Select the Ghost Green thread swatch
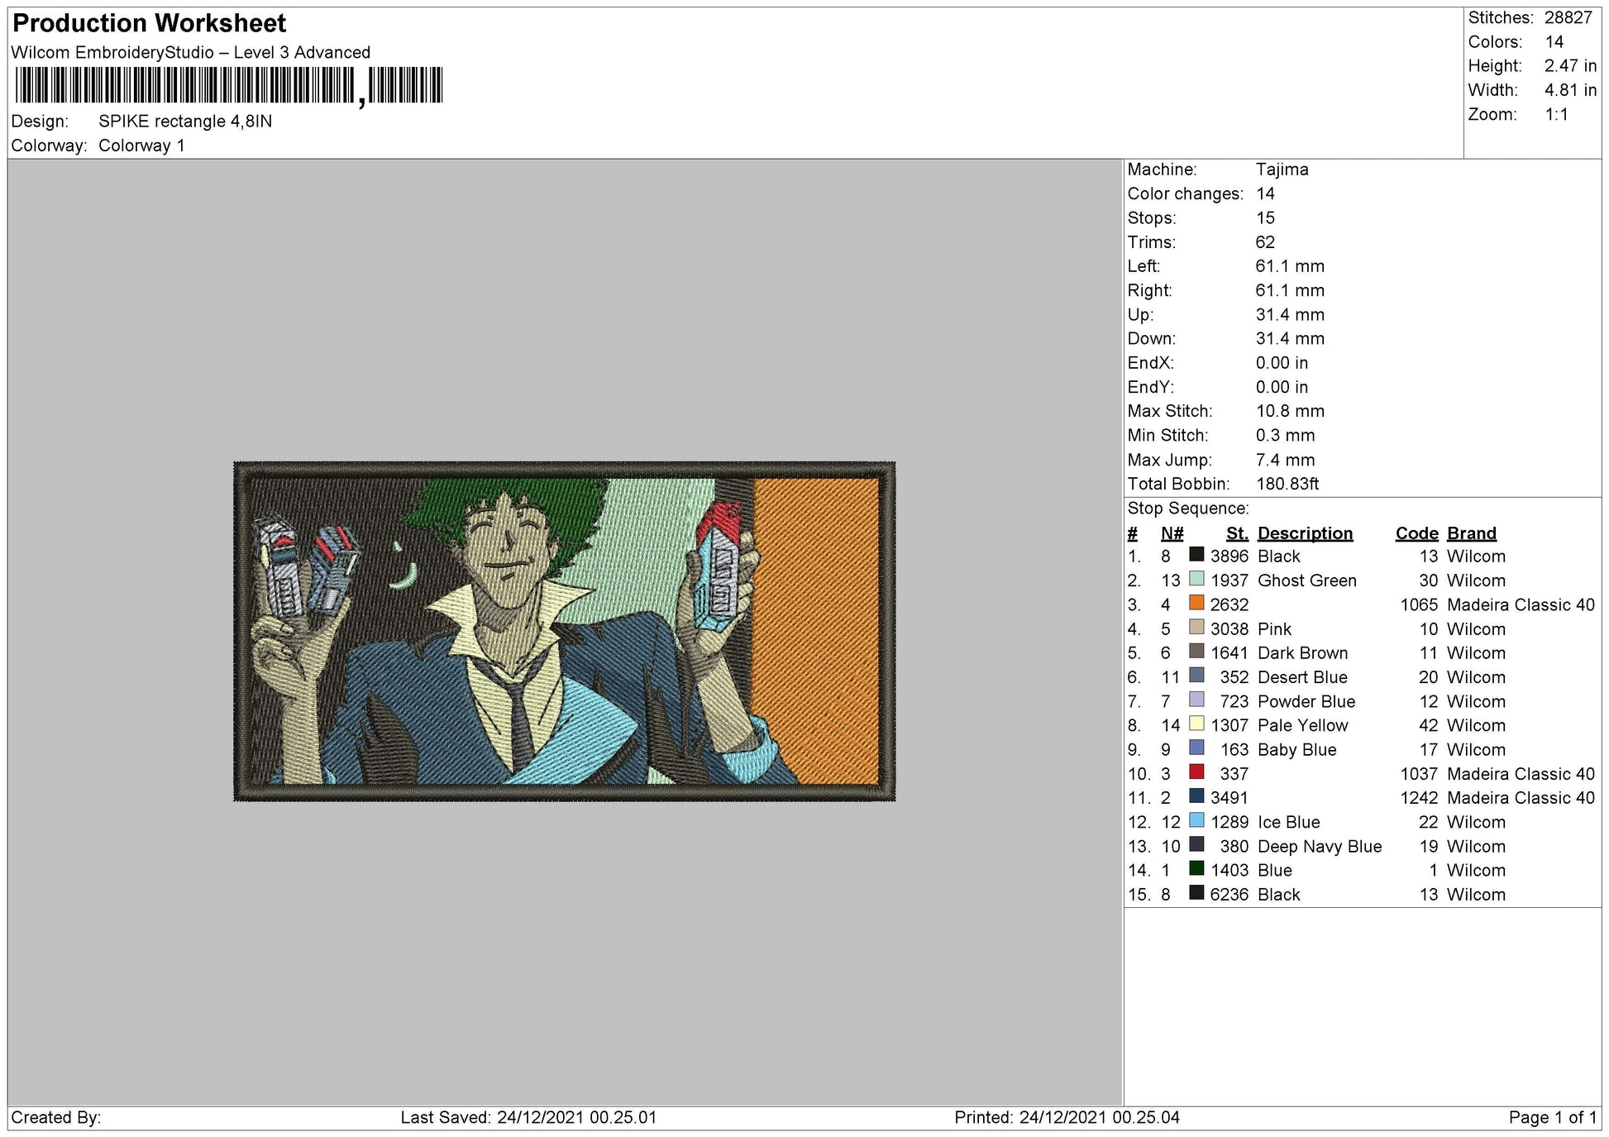Screen dimensions: 1609x1137 1196,578
